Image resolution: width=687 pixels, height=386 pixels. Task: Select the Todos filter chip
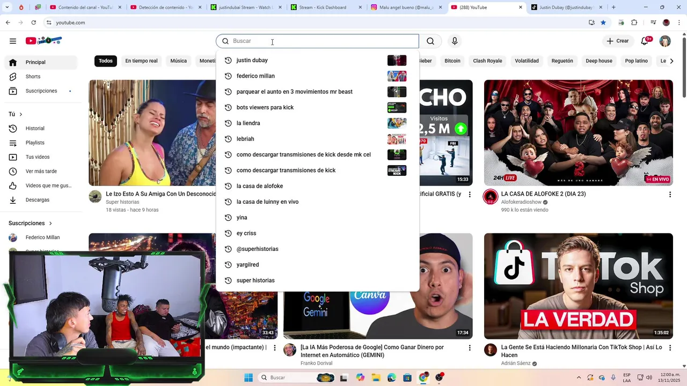pos(106,61)
